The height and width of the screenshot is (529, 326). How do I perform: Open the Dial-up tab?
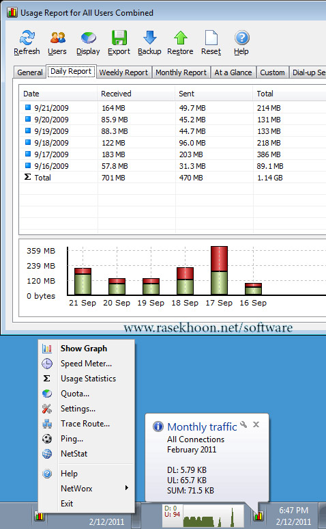coord(308,72)
